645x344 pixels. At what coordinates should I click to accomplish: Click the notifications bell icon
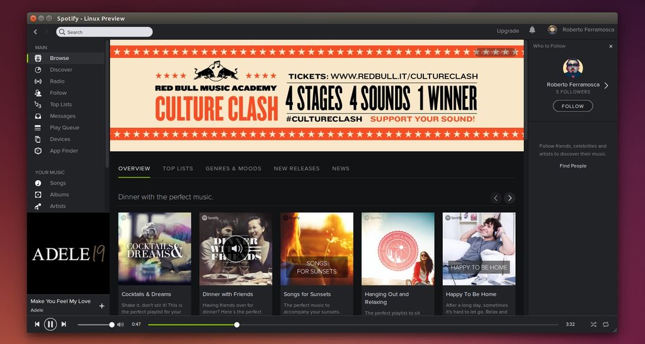(x=532, y=30)
